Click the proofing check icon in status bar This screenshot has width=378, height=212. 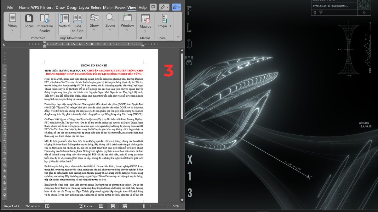tap(47, 206)
